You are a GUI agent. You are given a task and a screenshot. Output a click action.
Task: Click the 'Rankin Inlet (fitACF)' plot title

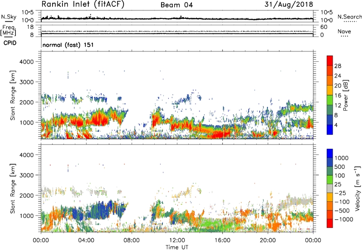click(83, 5)
